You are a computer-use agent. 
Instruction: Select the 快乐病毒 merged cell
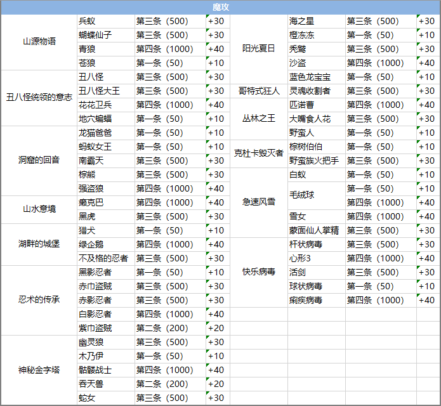[259, 272]
